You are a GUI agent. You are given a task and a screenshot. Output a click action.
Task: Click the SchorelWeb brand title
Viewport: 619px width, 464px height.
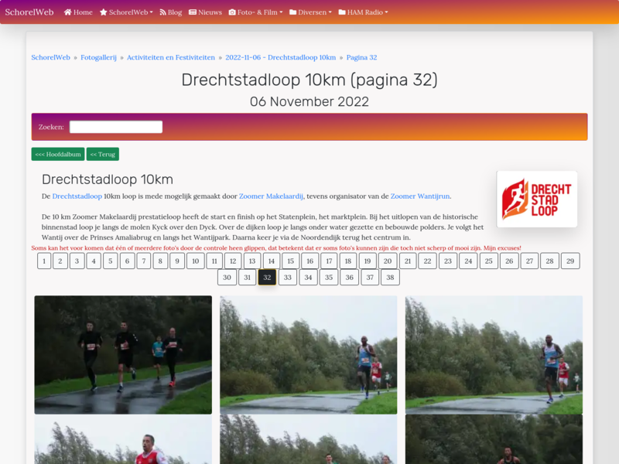pyautogui.click(x=29, y=12)
